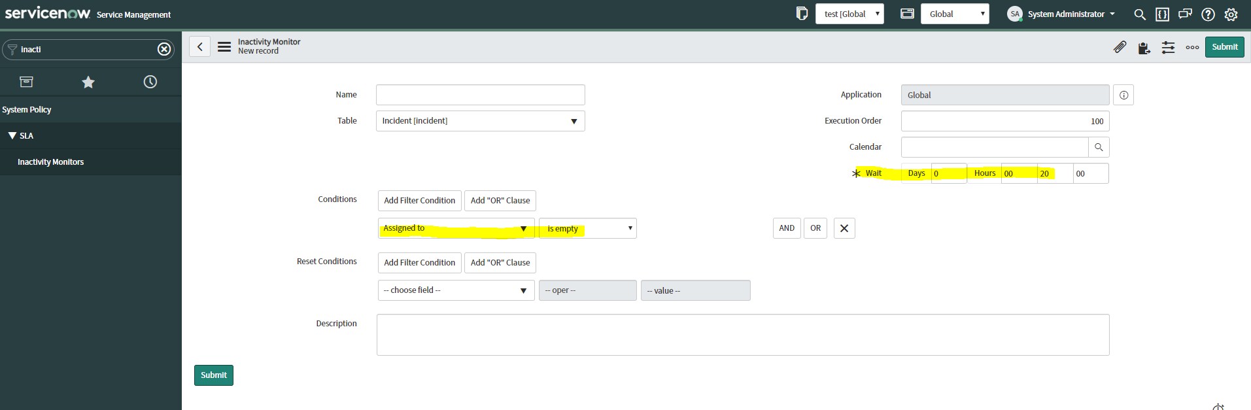Open the is empty operator dropdown
Viewport: 1251px width, 410px height.
(x=587, y=228)
